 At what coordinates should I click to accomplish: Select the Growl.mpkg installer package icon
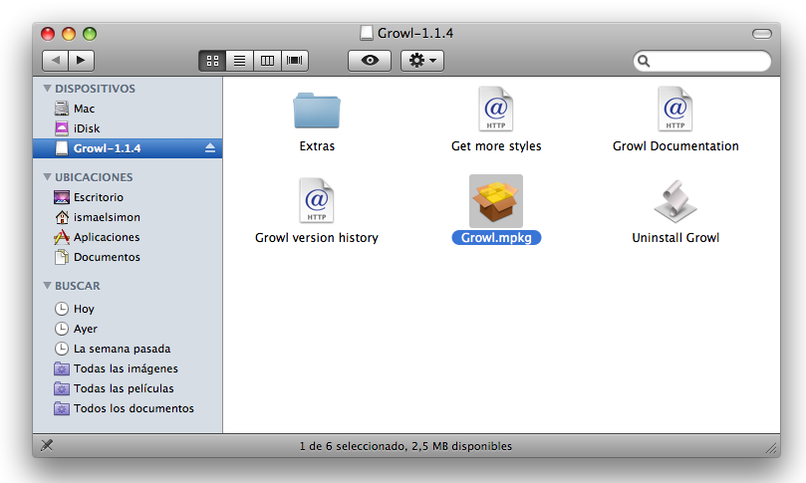[496, 201]
